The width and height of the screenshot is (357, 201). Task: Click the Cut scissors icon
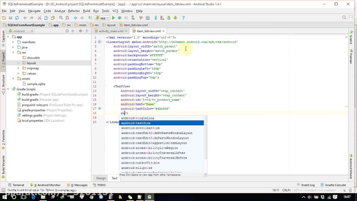click(x=40, y=18)
